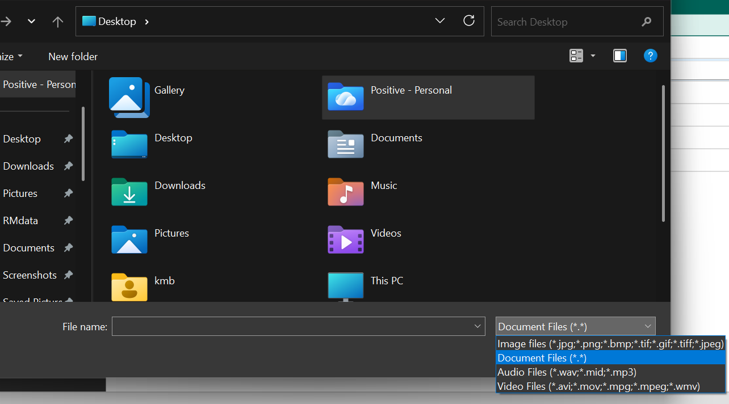729x404 pixels.
Task: Select the kmb user folder icon
Action: coord(129,286)
